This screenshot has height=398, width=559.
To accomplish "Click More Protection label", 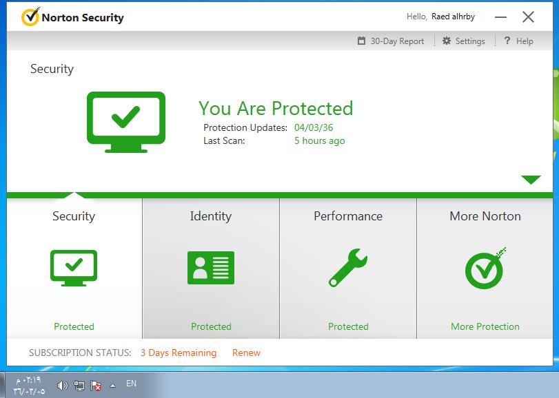I will tap(485, 326).
